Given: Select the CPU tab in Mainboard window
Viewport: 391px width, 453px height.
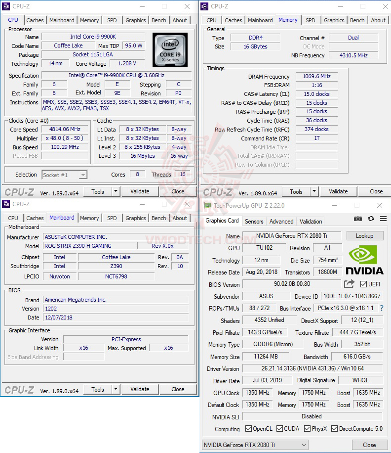Looking at the screenshot, I should [13, 218].
